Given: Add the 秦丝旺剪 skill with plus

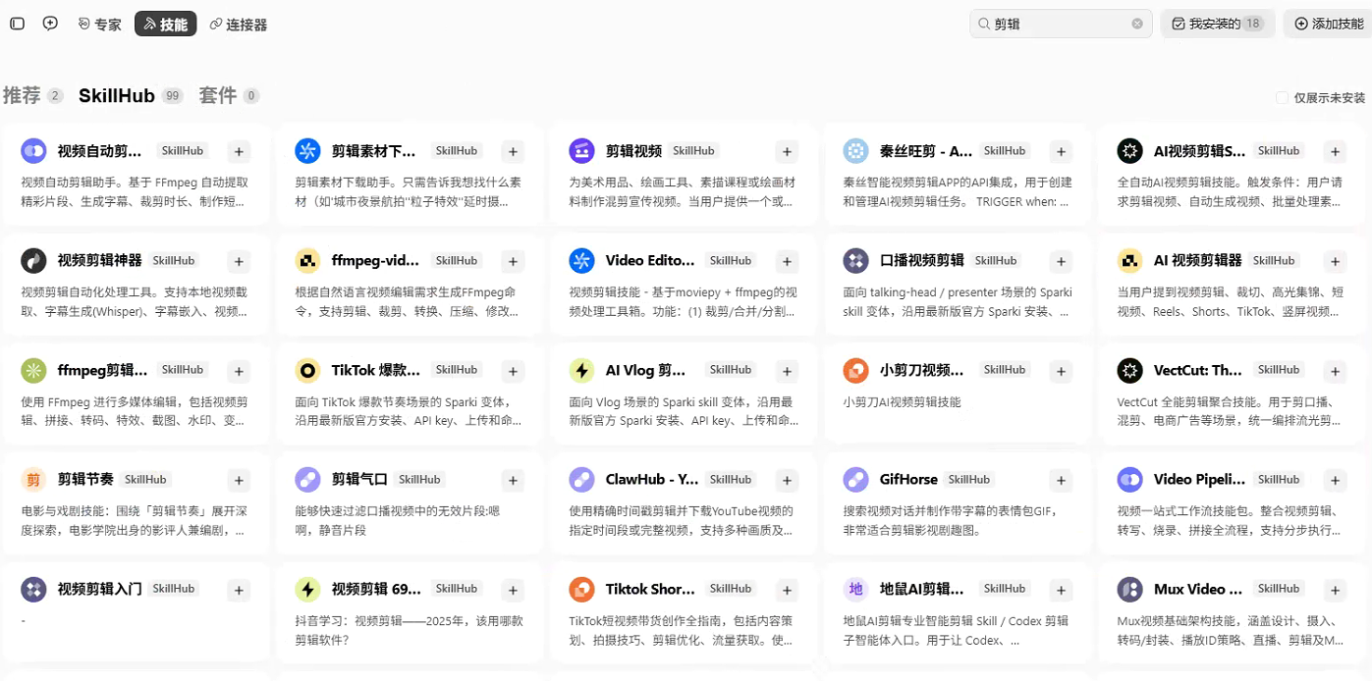Looking at the screenshot, I should (x=1061, y=151).
